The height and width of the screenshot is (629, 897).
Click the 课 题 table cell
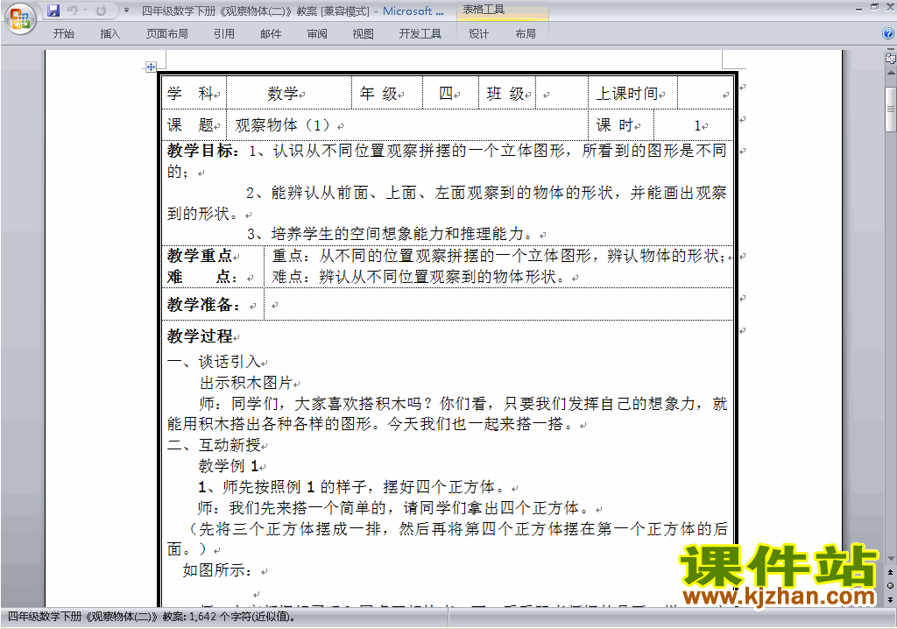tap(194, 124)
